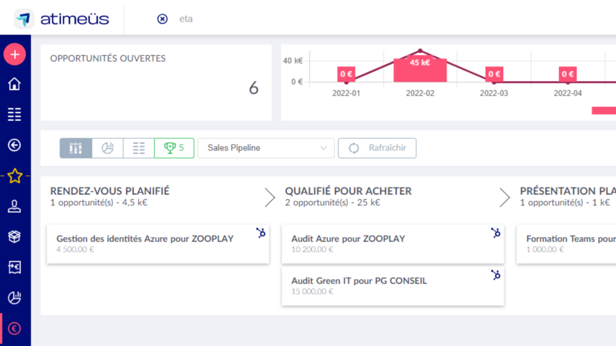Screen dimensions: 616x346
Task: Open the euro receipt icon in sidebar
Action: (x=15, y=267)
